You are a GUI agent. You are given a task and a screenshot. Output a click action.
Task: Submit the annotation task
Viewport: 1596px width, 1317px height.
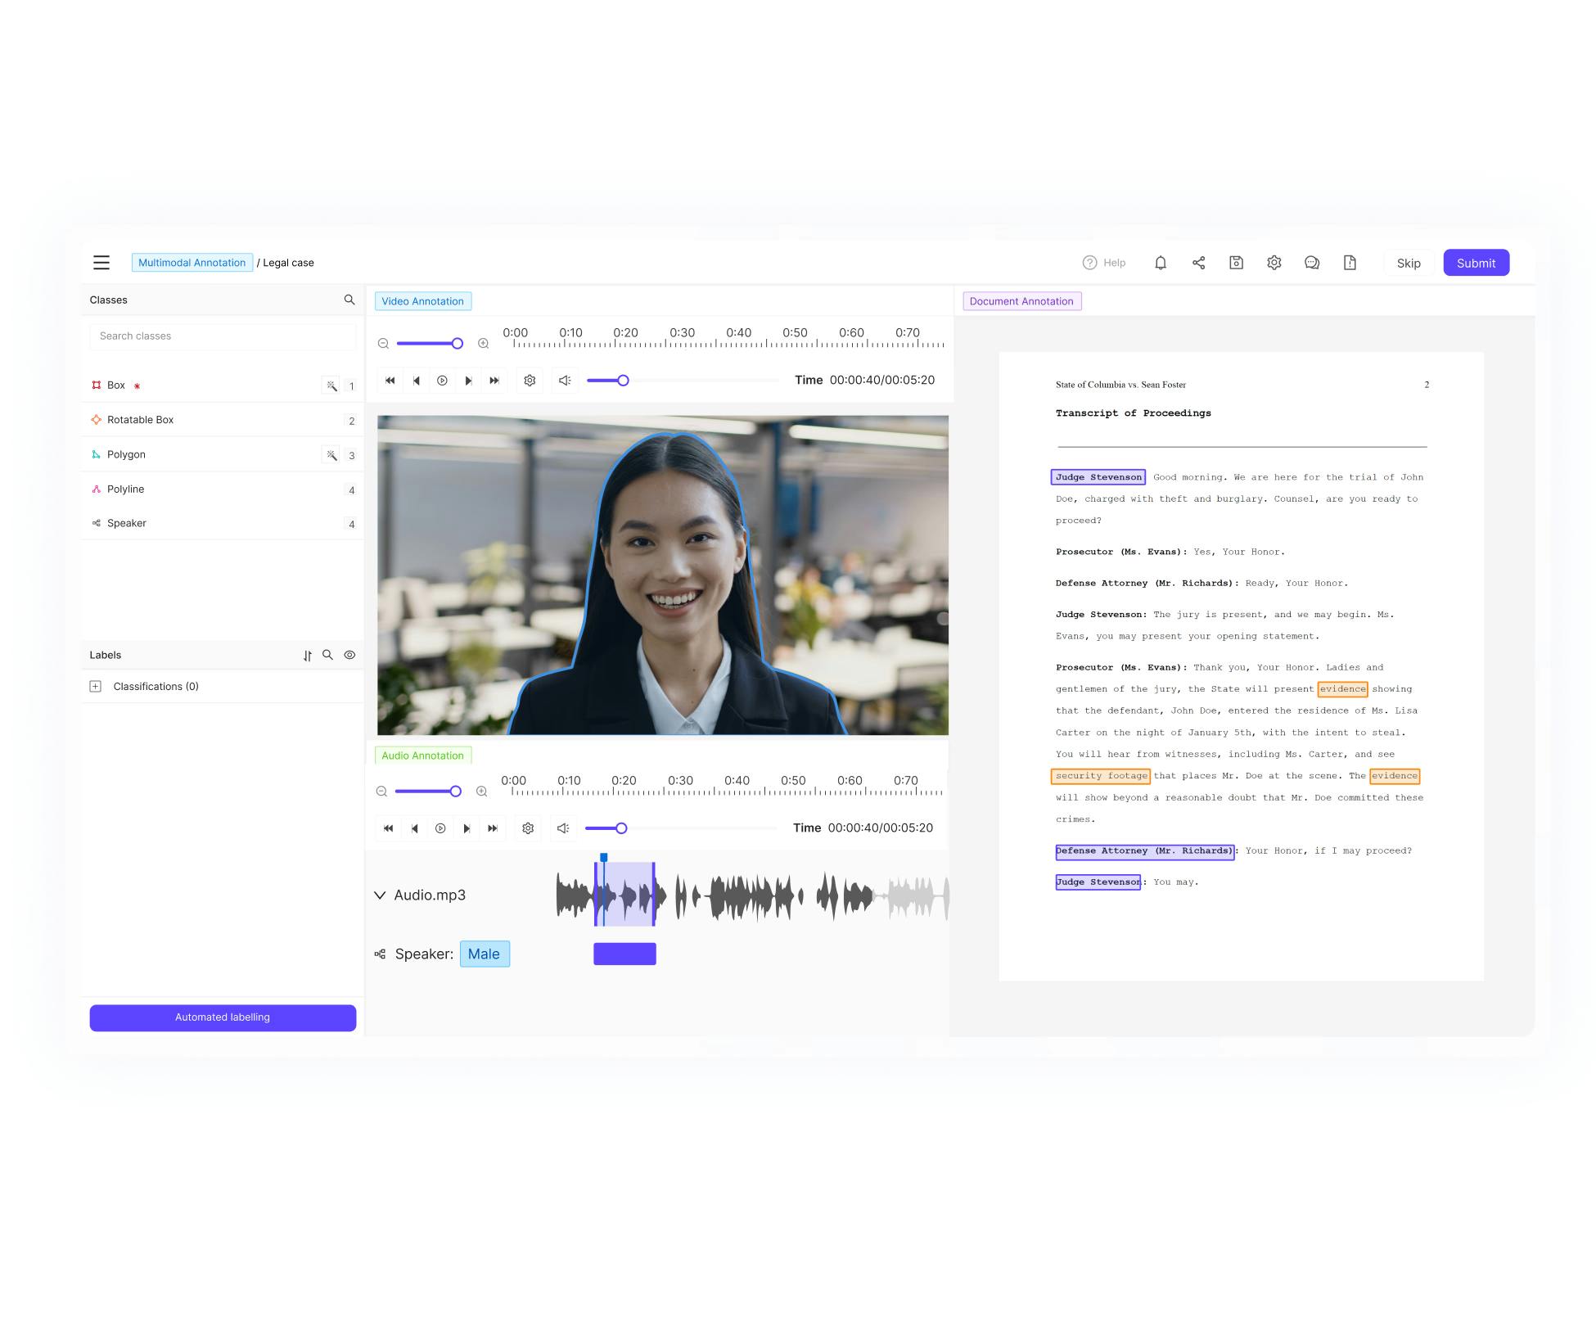click(x=1476, y=263)
